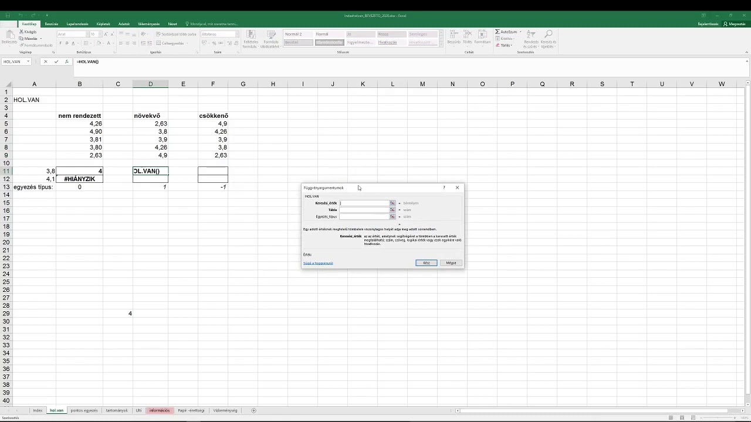Click the confirm checkmark in formula bar
Viewport: 751px width, 422px height.
point(56,62)
